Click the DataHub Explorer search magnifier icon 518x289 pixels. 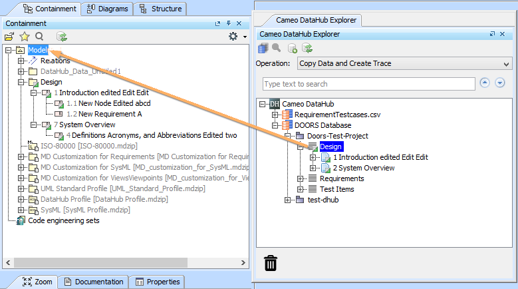pos(277,48)
